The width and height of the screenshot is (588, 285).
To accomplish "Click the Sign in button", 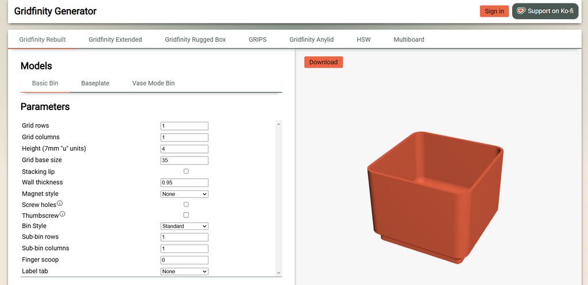I will coord(494,11).
